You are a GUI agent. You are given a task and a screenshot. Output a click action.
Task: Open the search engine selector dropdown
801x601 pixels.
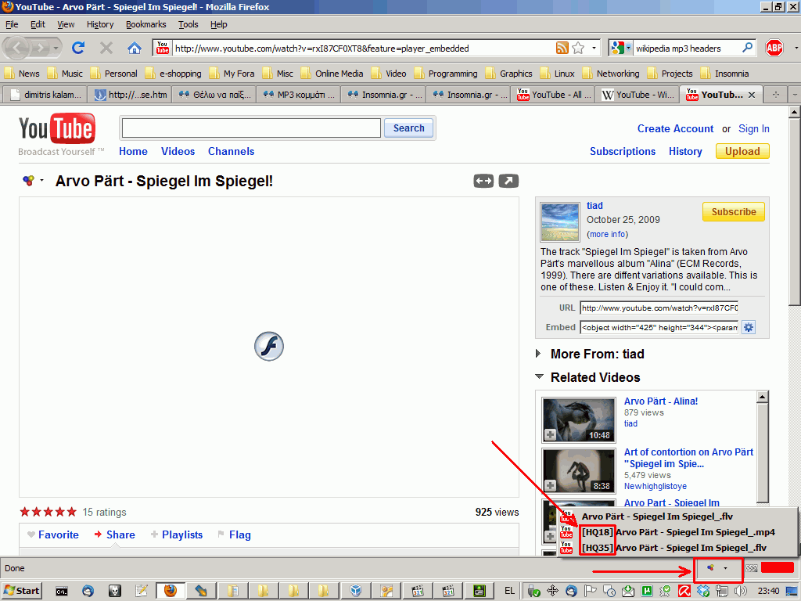(621, 48)
